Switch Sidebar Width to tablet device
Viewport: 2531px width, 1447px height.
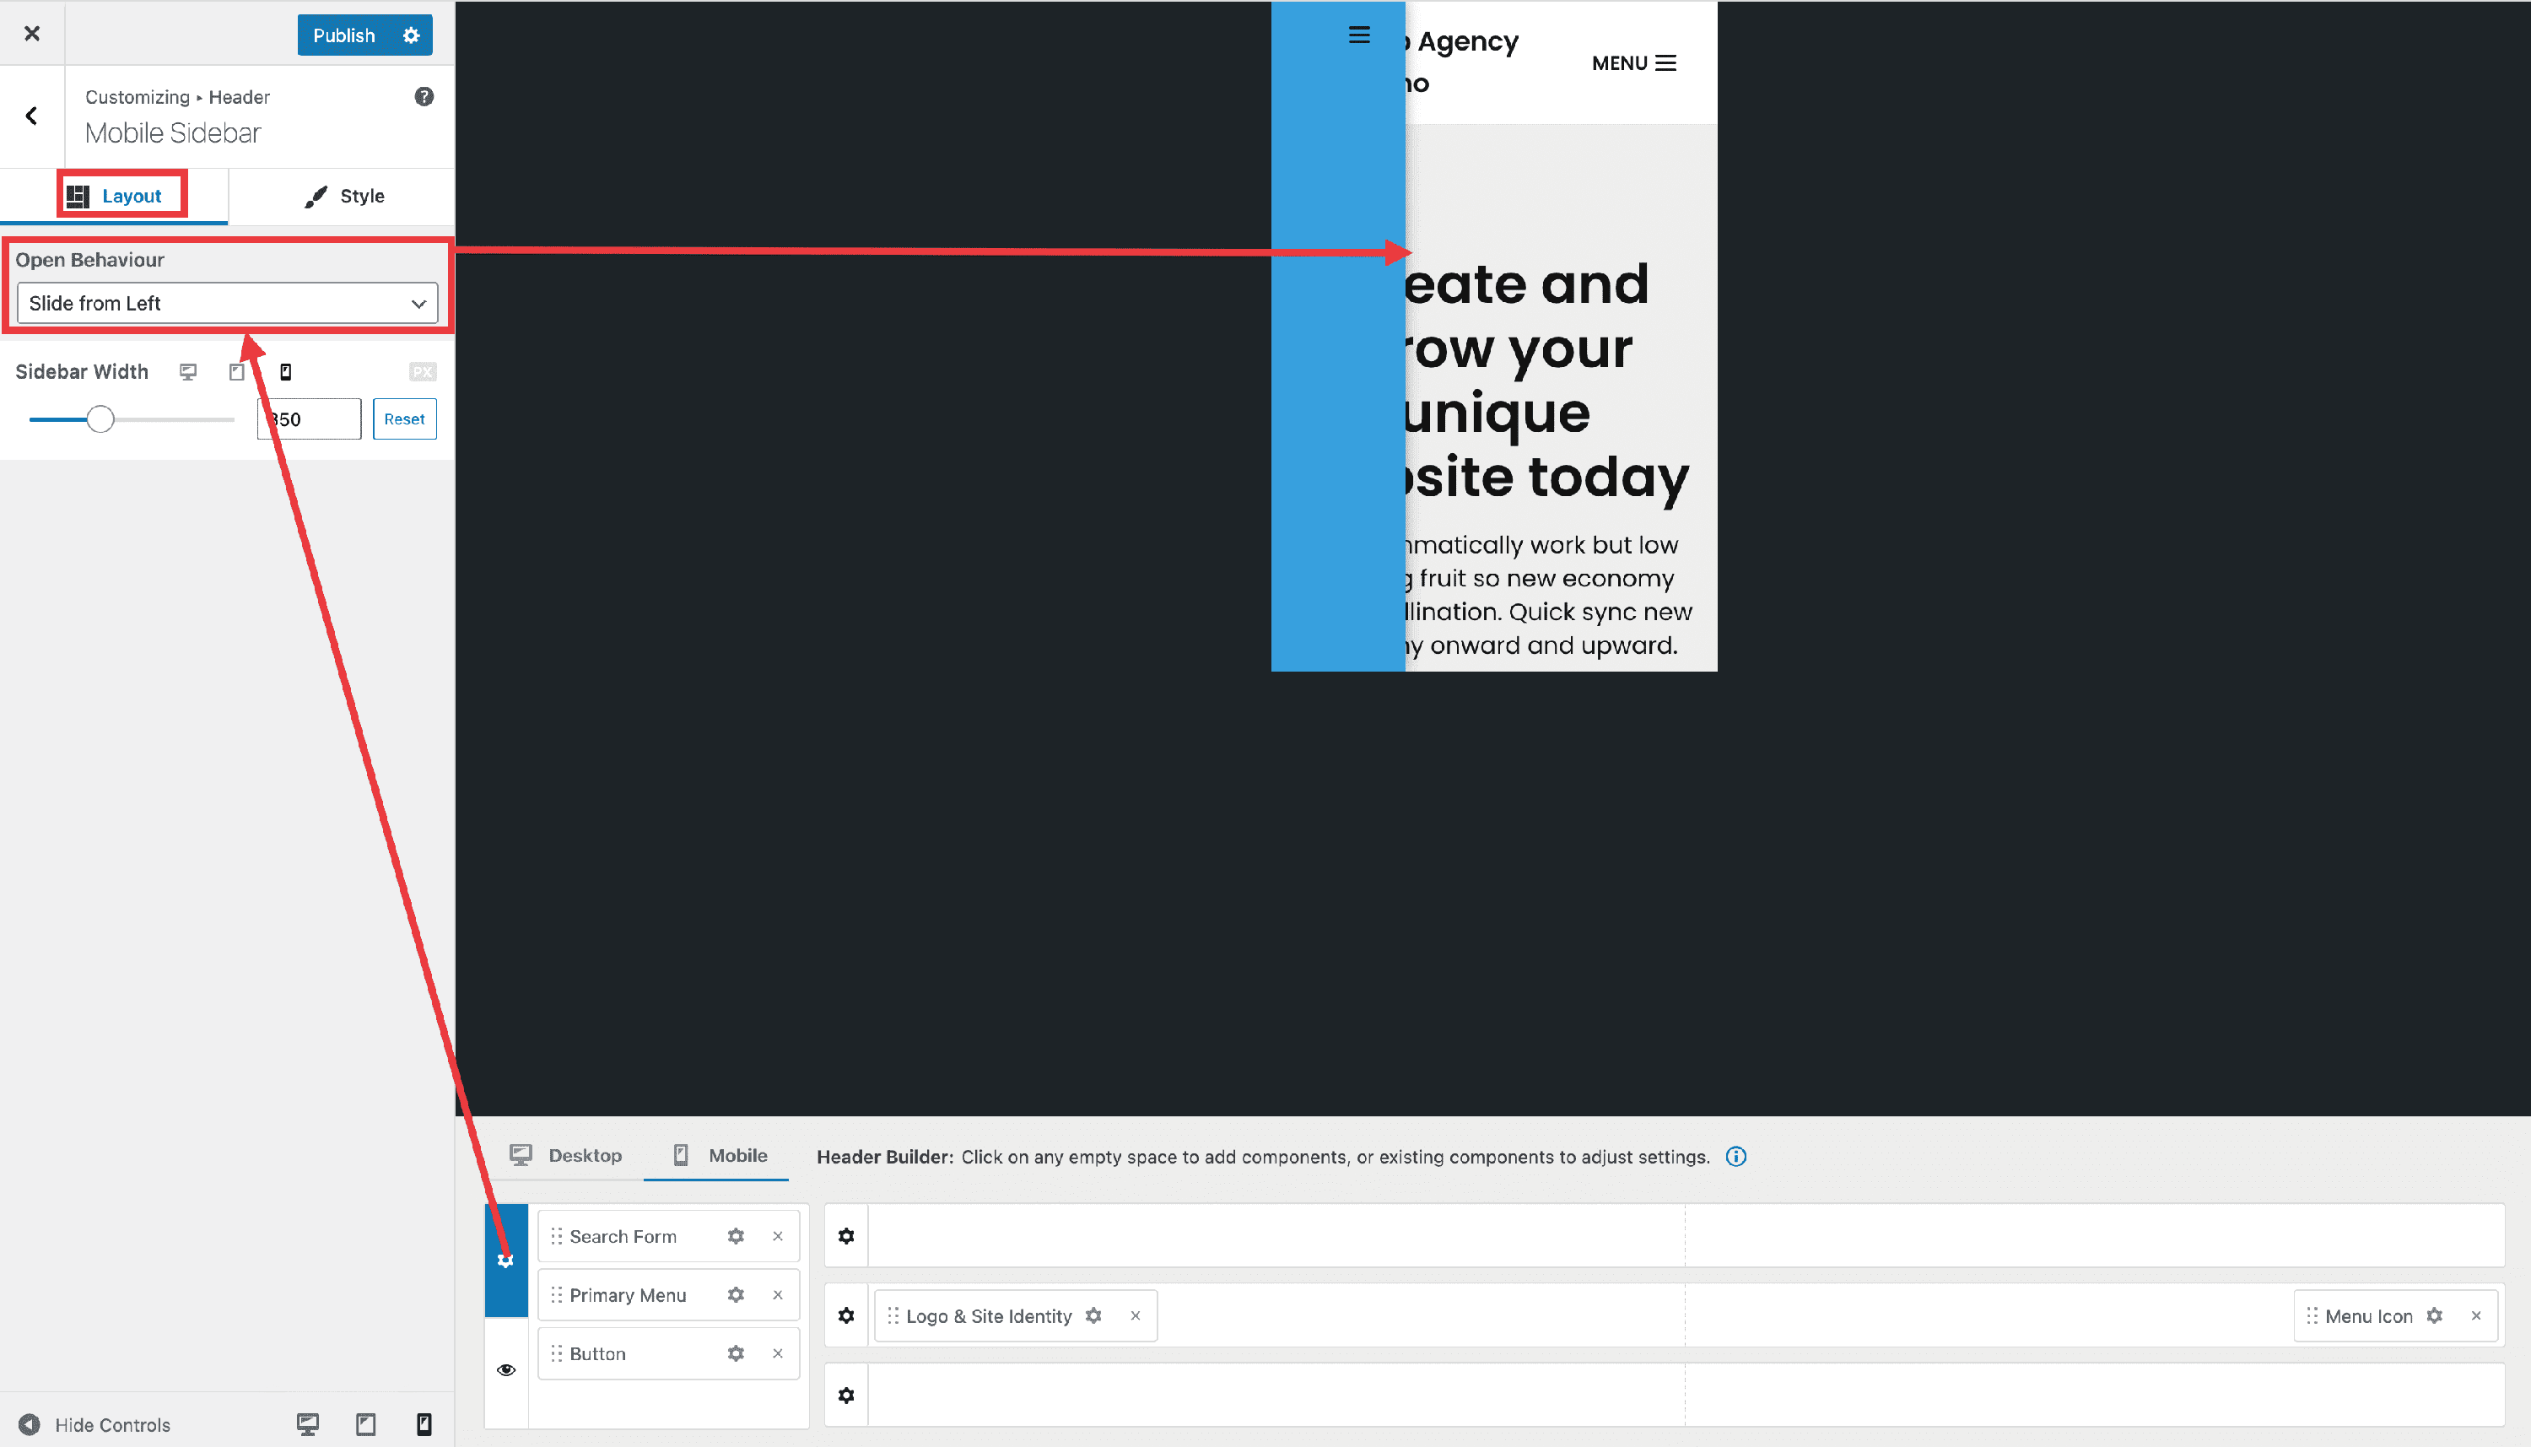(x=236, y=372)
